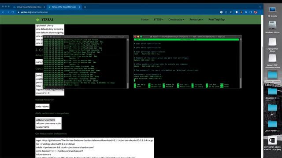Click the Yerbas leaf logo

click(37, 19)
